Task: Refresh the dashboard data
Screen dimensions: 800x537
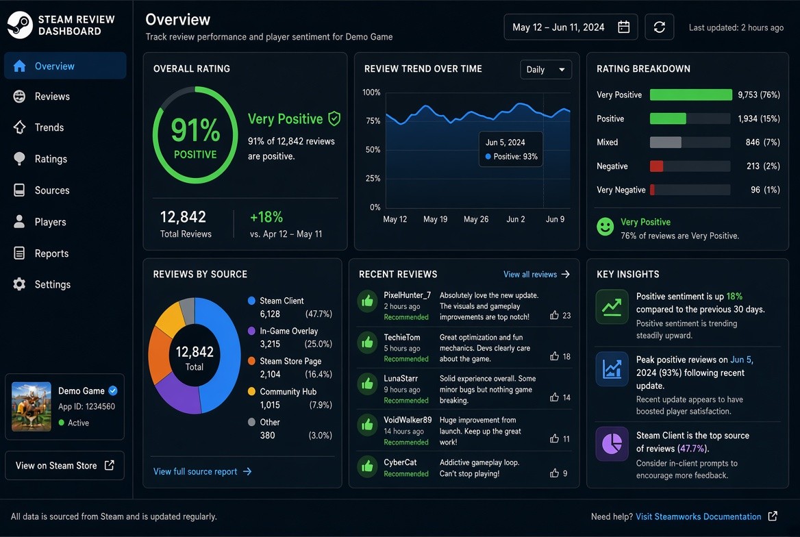Action: coord(659,27)
